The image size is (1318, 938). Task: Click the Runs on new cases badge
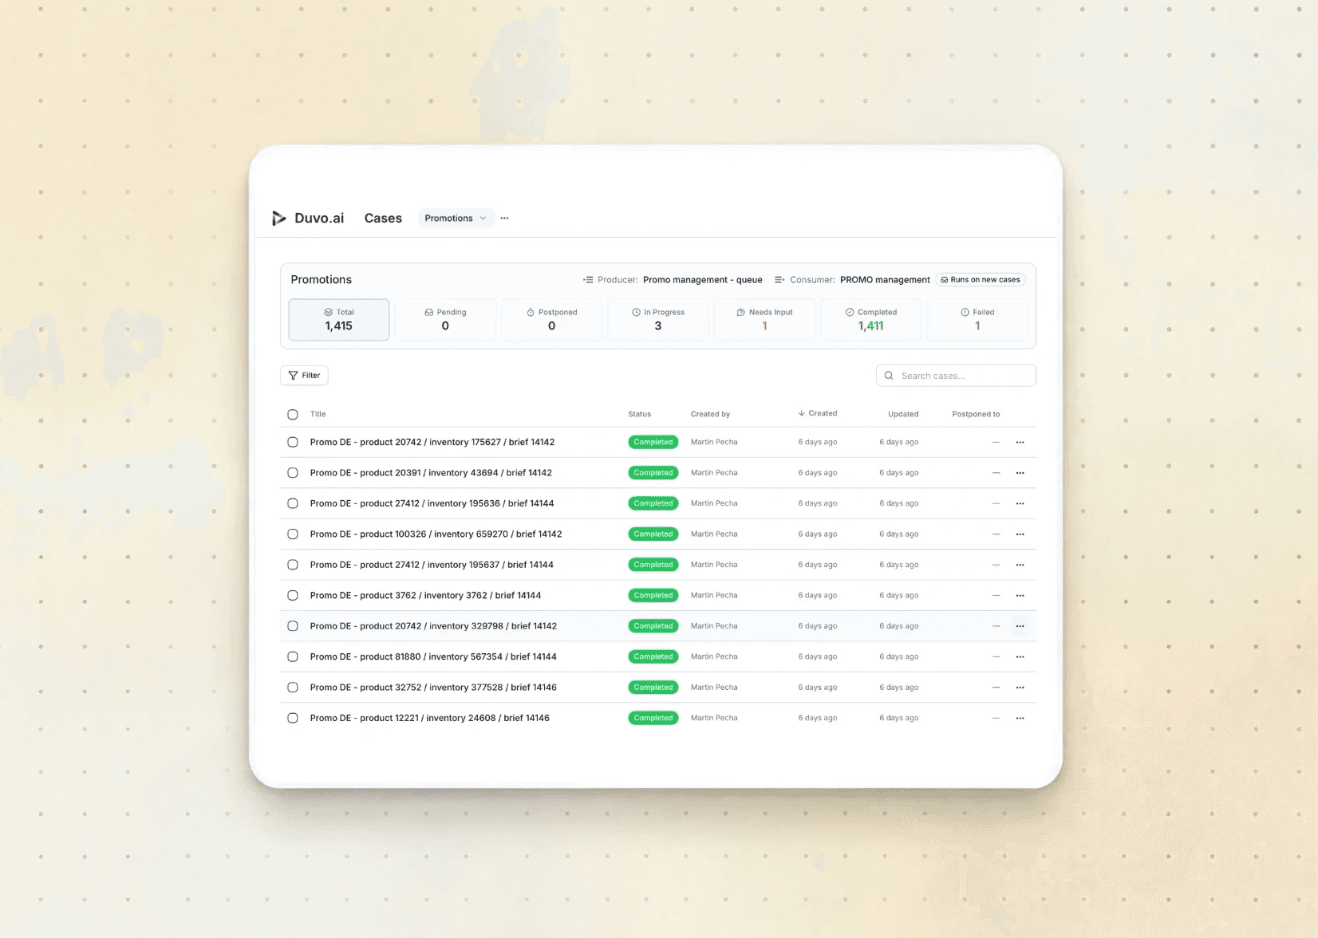[981, 280]
